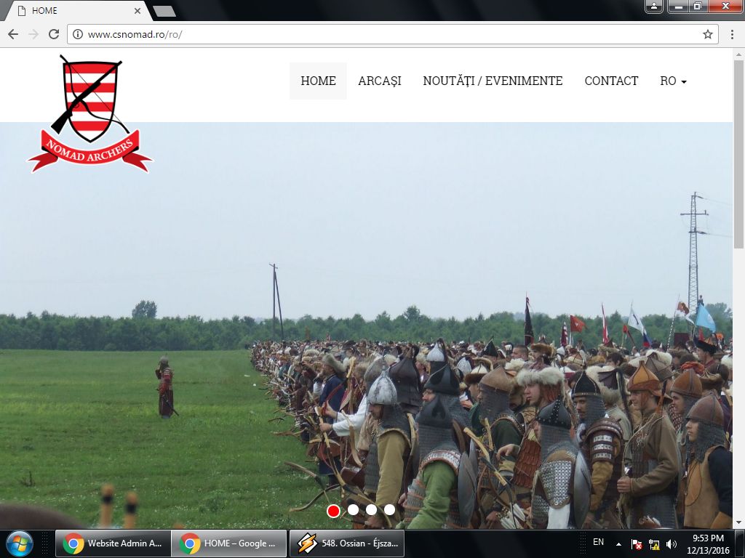The height and width of the screenshot is (558, 745).
Task: Open NOUTĂȚI / EVENIMENTE menu item
Action: point(493,81)
